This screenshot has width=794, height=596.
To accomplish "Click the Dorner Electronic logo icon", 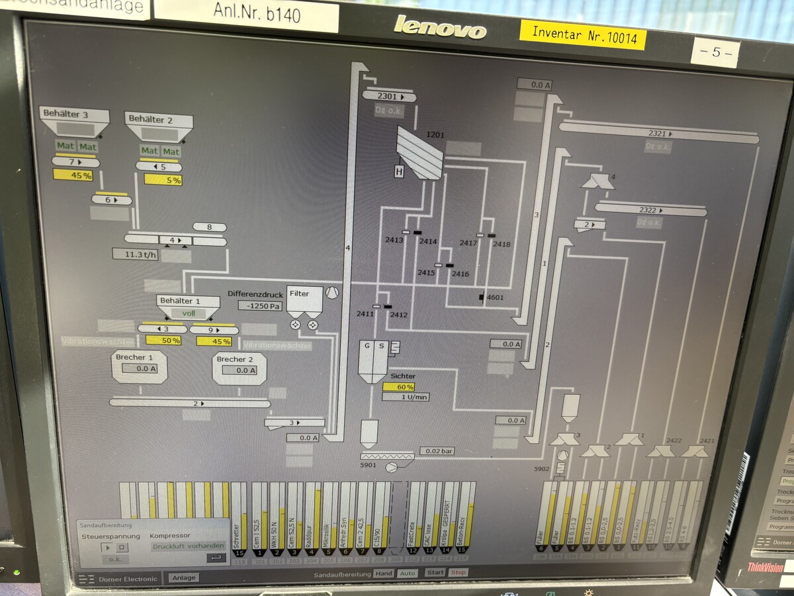I will tap(87, 579).
